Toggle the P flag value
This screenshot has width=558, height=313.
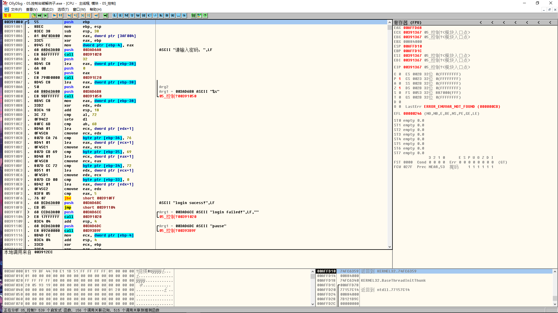click(x=400, y=79)
